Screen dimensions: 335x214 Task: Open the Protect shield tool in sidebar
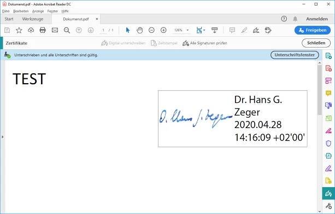point(328,143)
